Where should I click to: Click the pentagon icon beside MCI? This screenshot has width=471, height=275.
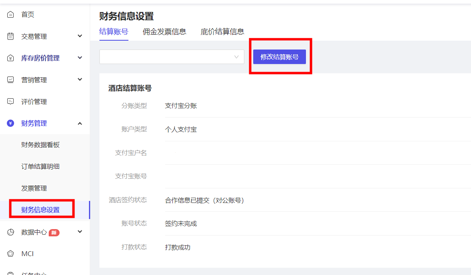point(11,254)
